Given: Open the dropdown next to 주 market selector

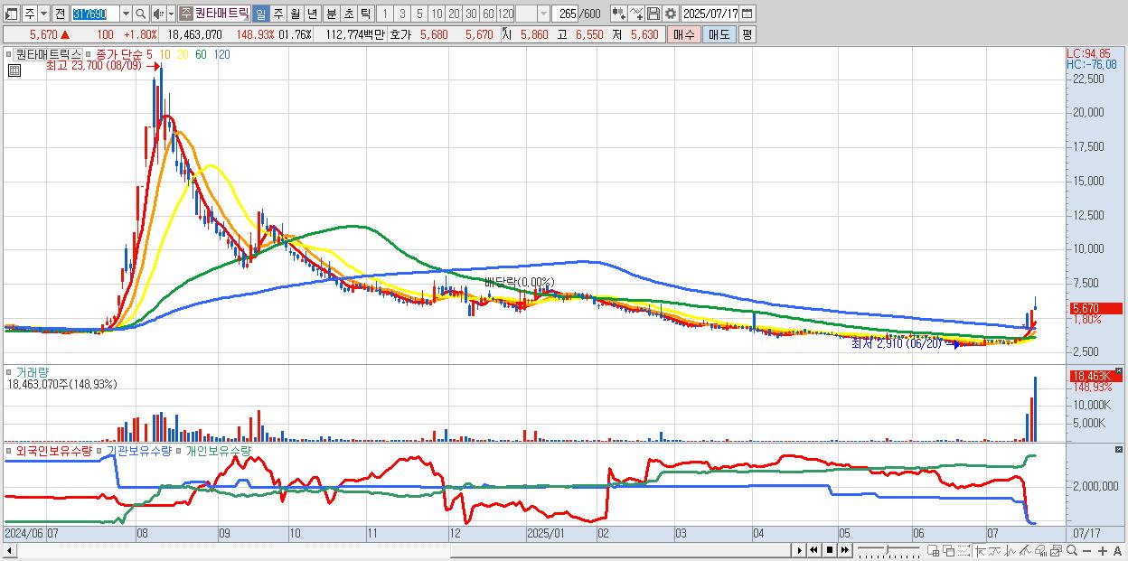Looking at the screenshot, I should click(43, 14).
